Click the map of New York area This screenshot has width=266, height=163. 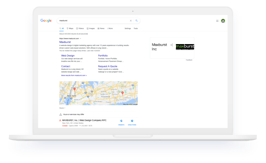pyautogui.click(x=98, y=93)
